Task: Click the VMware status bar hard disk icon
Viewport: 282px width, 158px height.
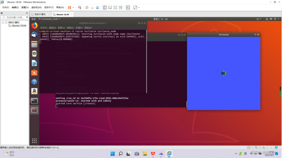Action: click(x=249, y=147)
